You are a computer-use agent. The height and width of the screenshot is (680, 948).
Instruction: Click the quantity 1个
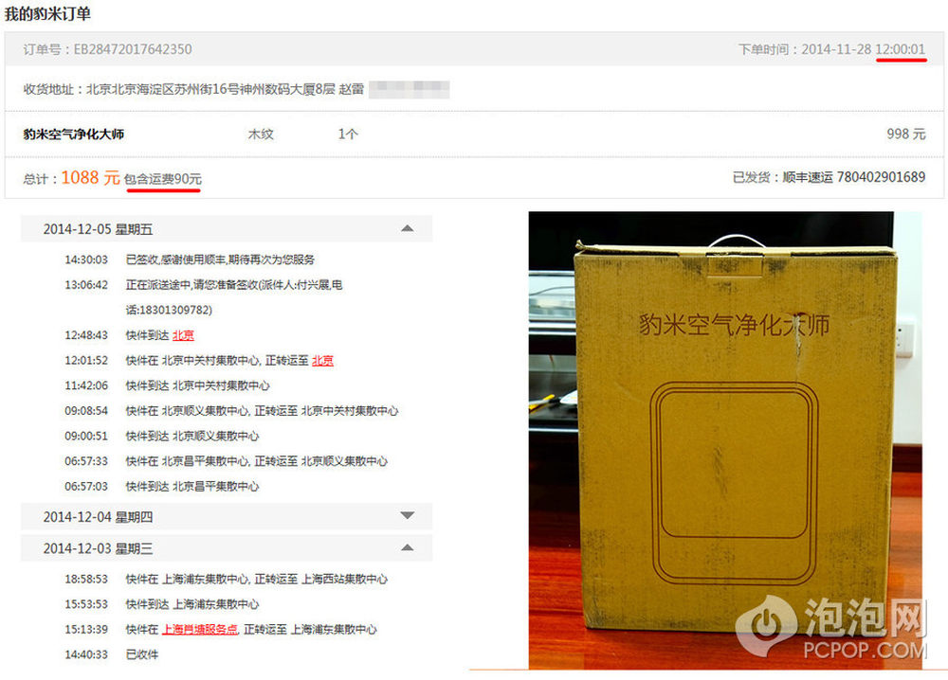click(348, 134)
